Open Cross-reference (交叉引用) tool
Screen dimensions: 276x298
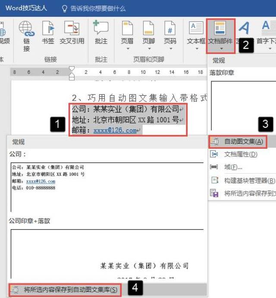(72, 28)
